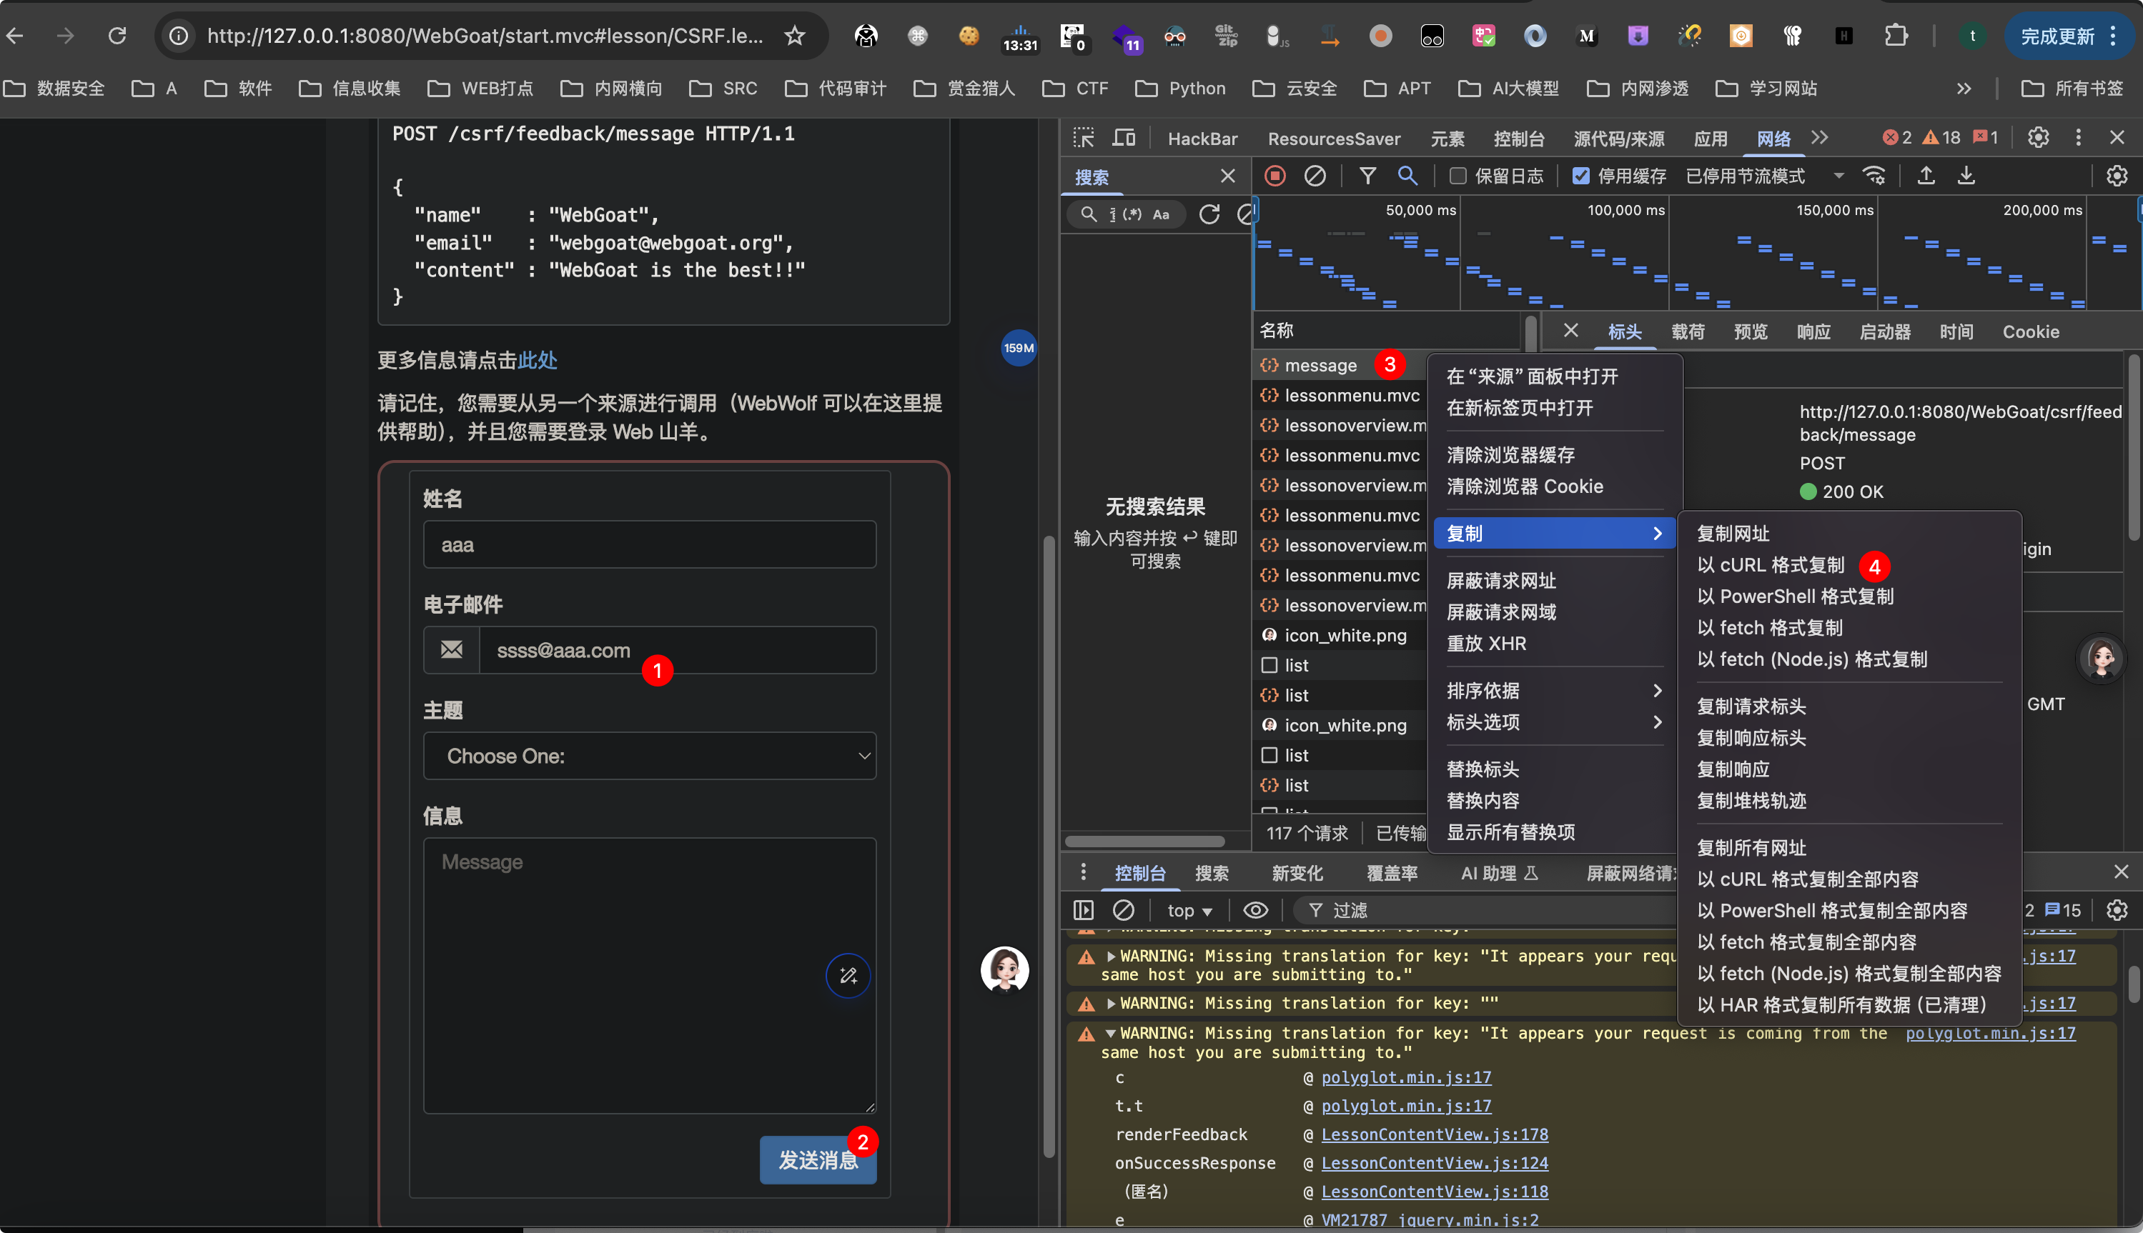Image resolution: width=2143 pixels, height=1233 pixels.
Task: Toggle the console sidebar icon
Action: coord(1083,909)
